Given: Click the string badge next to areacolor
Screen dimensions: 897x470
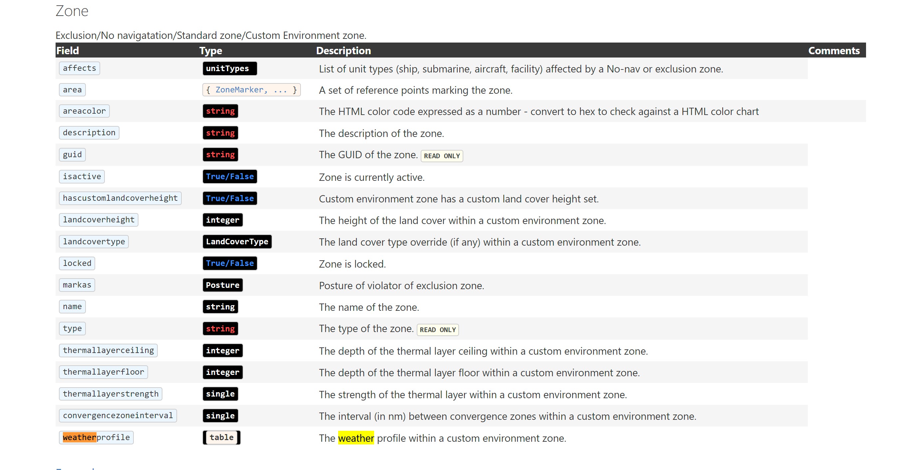Looking at the screenshot, I should [x=220, y=111].
